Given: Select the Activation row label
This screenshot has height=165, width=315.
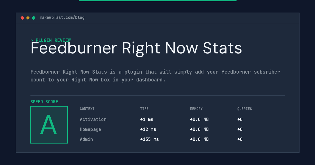Looking at the screenshot, I should [x=93, y=119].
